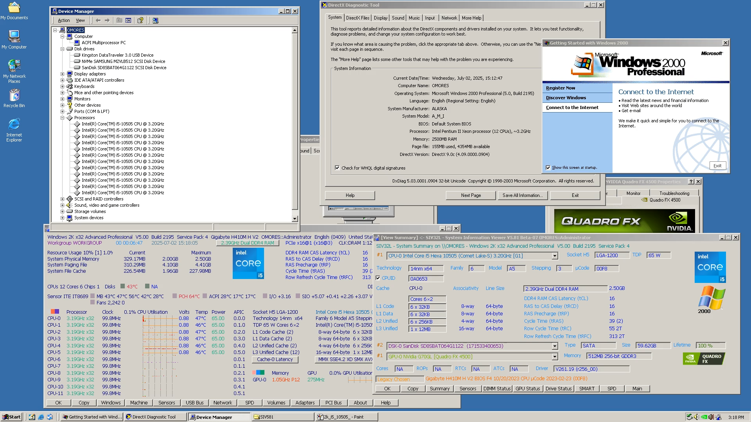Click the OMORES computer root icon
The image size is (751, 422).
tap(62, 30)
